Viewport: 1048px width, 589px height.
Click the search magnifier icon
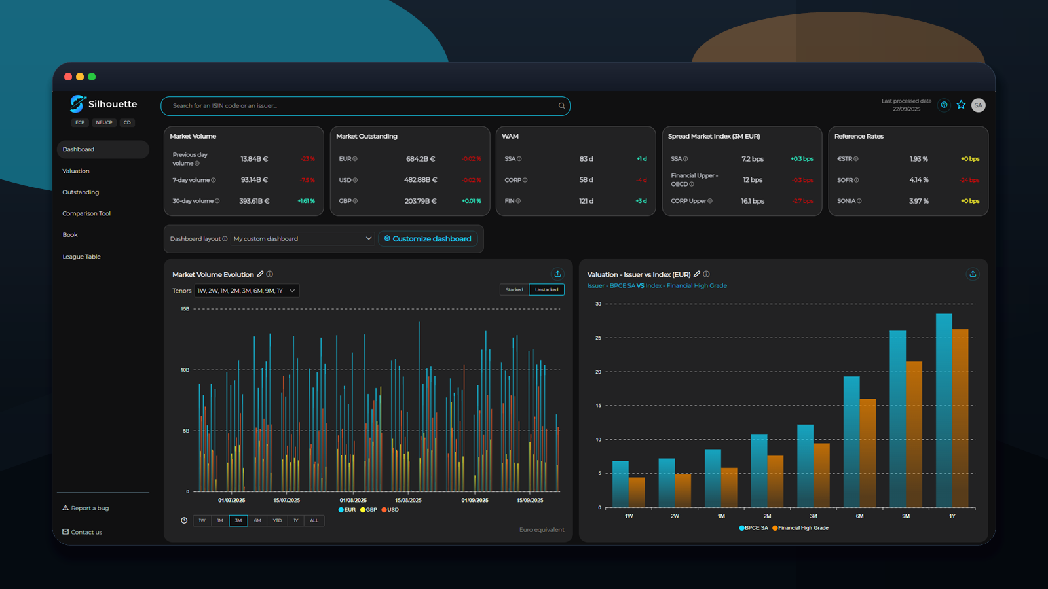(x=561, y=106)
